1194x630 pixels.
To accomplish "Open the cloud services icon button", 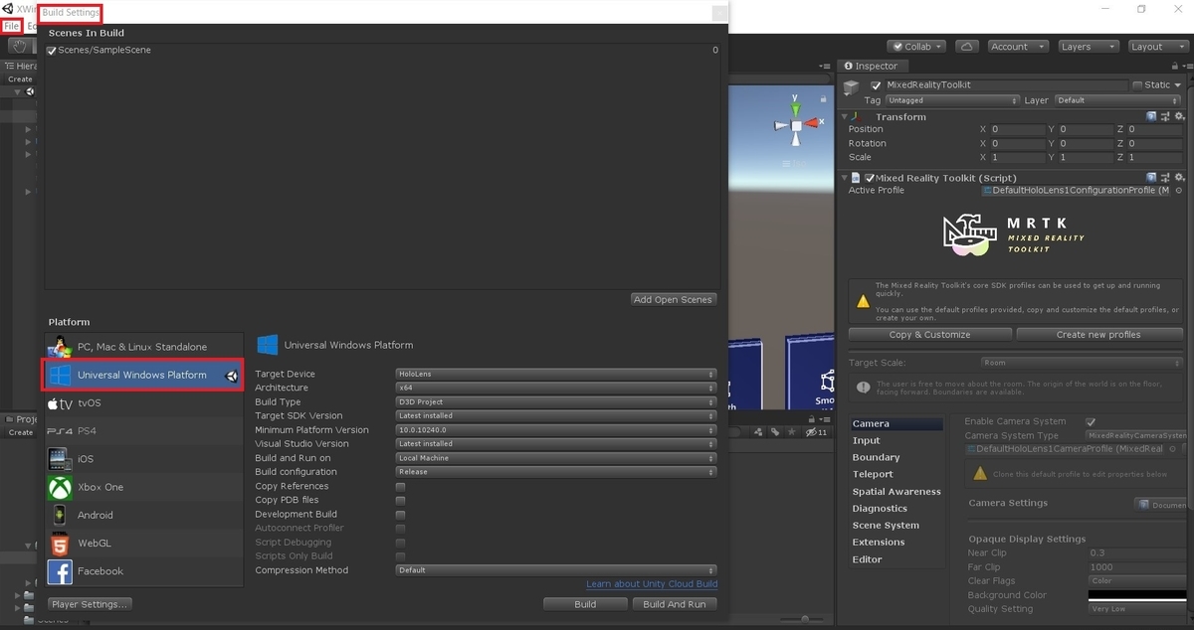I will pos(966,47).
